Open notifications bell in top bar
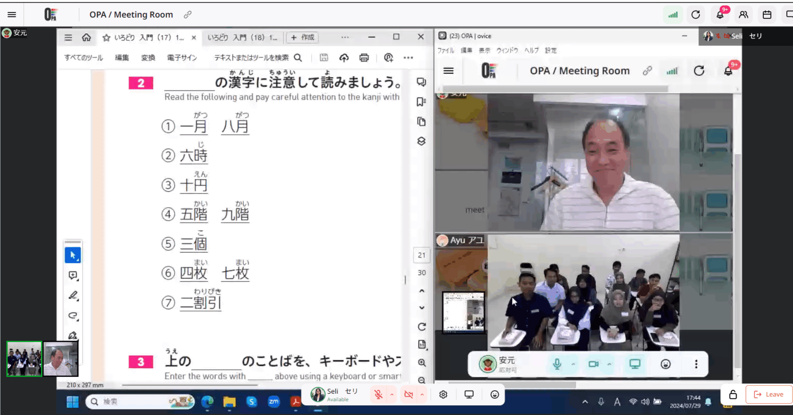This screenshot has width=793, height=415. (720, 15)
